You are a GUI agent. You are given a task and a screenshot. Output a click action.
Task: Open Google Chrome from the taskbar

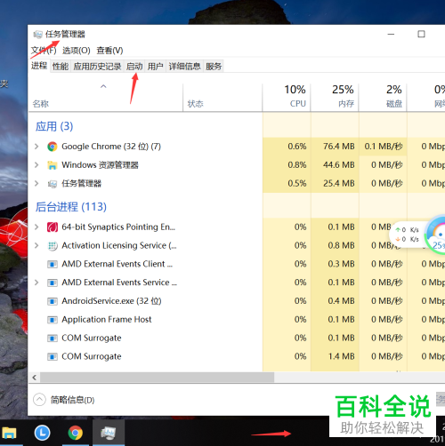(76, 433)
